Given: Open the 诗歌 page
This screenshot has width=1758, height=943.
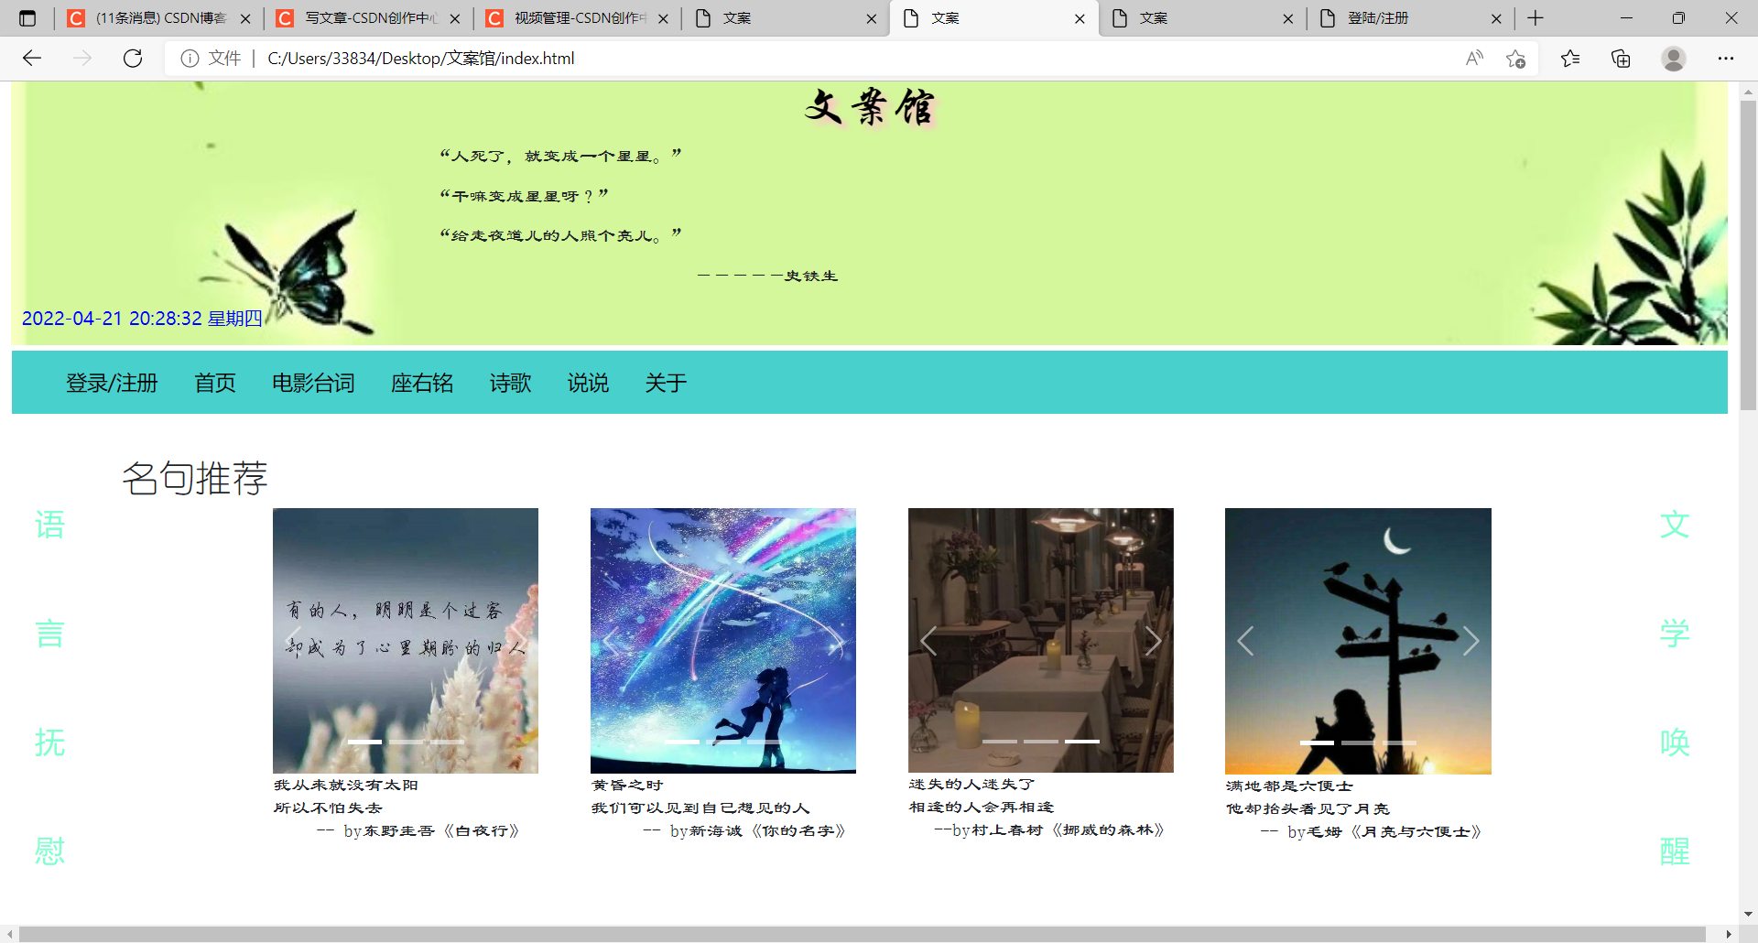Looking at the screenshot, I should 510,383.
